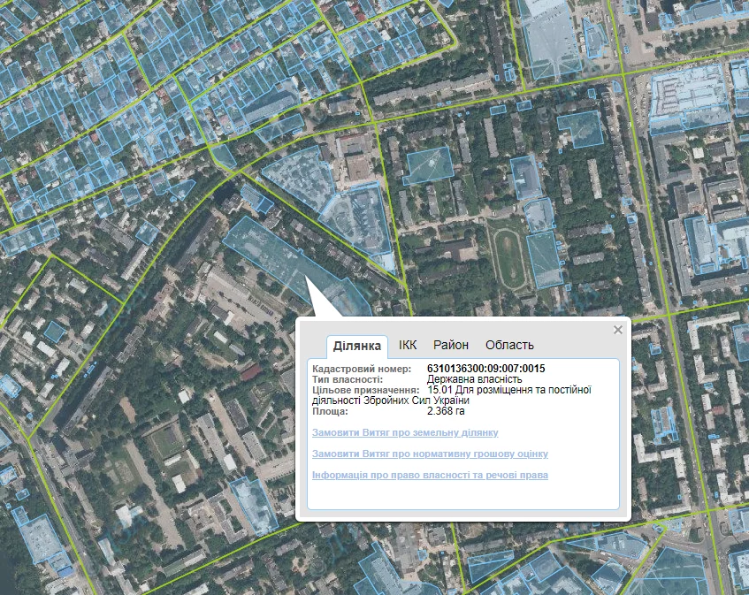The width and height of the screenshot is (749, 595).
Task: Open the Область tab
Action: click(509, 346)
